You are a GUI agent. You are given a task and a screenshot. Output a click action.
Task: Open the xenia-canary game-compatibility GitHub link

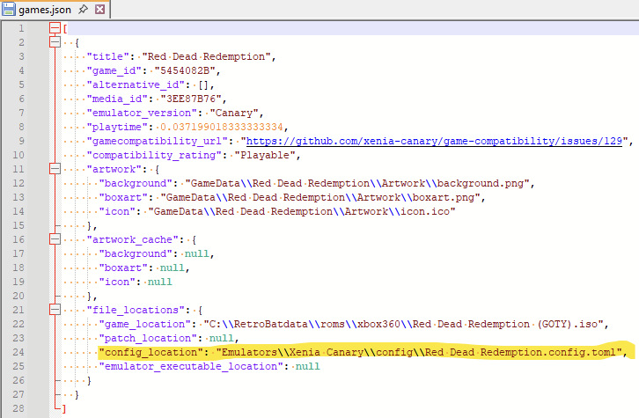[x=435, y=141]
